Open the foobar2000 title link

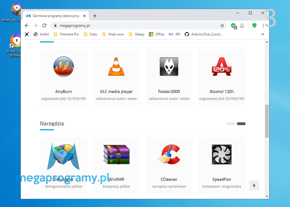(x=169, y=91)
